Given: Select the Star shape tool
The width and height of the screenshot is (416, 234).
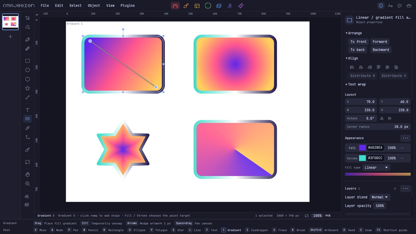Looking at the screenshot, I should point(28,88).
